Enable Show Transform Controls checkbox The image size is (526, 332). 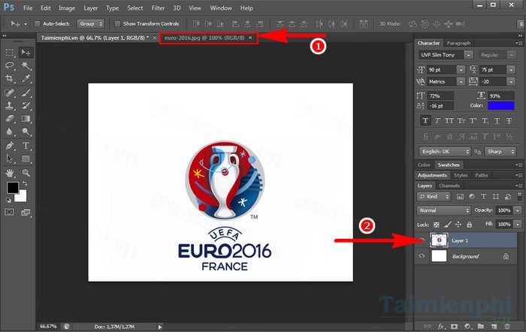tap(117, 24)
